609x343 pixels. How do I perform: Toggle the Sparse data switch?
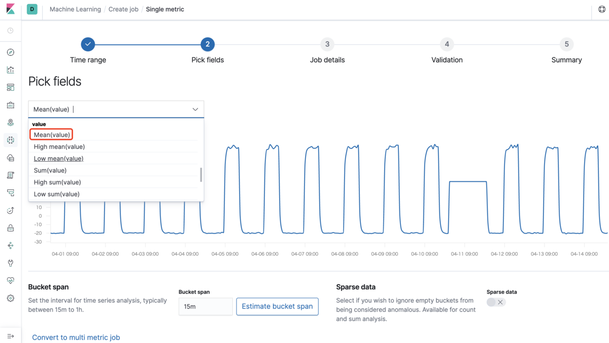(x=496, y=302)
